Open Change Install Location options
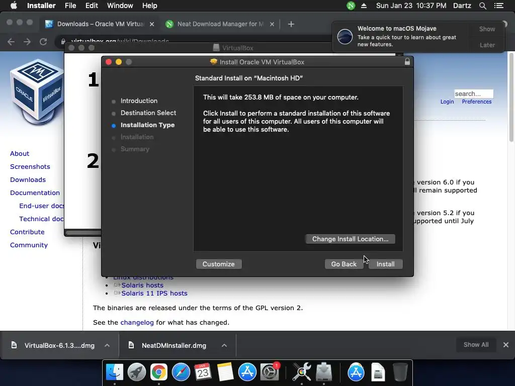The width and height of the screenshot is (515, 386). coord(350,239)
